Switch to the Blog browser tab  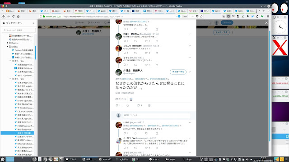pos(10,11)
